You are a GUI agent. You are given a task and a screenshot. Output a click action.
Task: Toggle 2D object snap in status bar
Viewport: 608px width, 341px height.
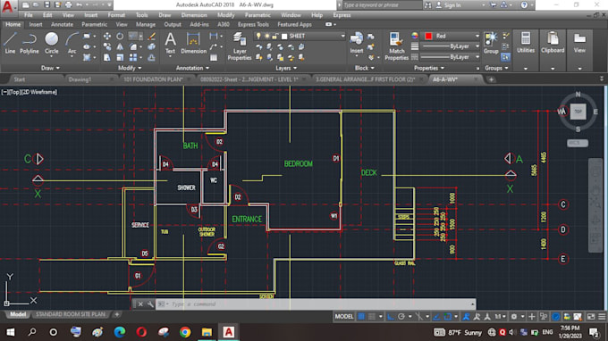[447, 317]
